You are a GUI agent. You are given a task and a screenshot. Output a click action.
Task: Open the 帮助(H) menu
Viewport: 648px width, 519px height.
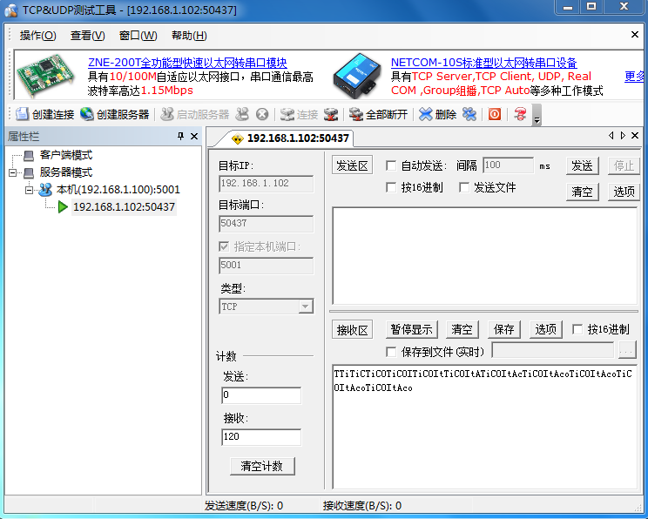point(189,36)
